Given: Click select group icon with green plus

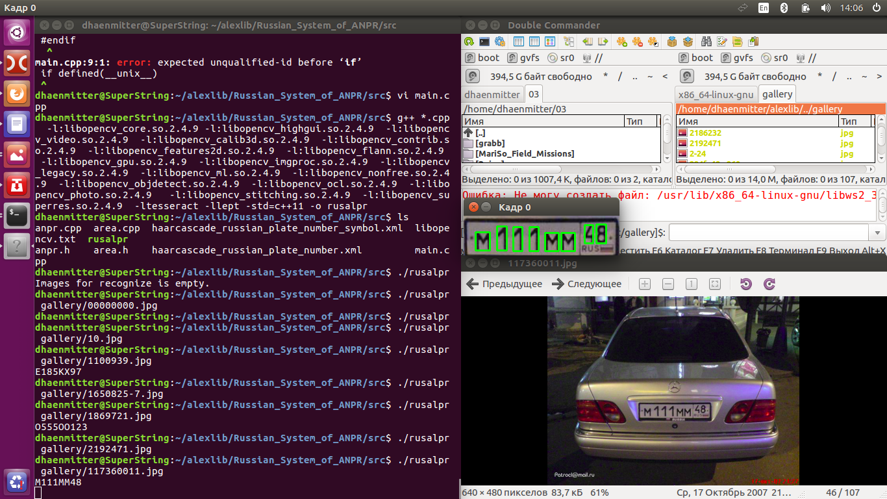Looking at the screenshot, I should pyautogui.click(x=622, y=42).
